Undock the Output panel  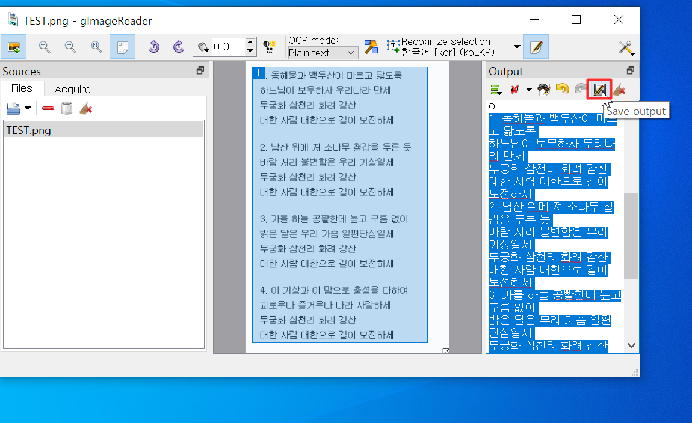tap(631, 70)
